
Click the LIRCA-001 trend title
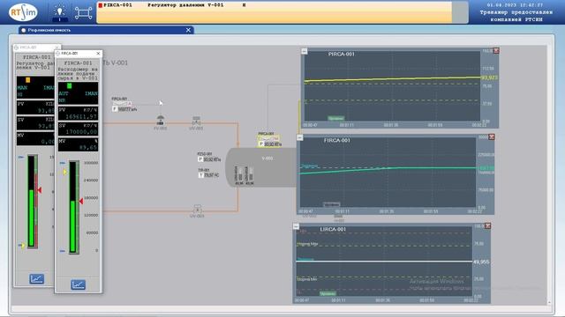pyautogui.click(x=333, y=229)
